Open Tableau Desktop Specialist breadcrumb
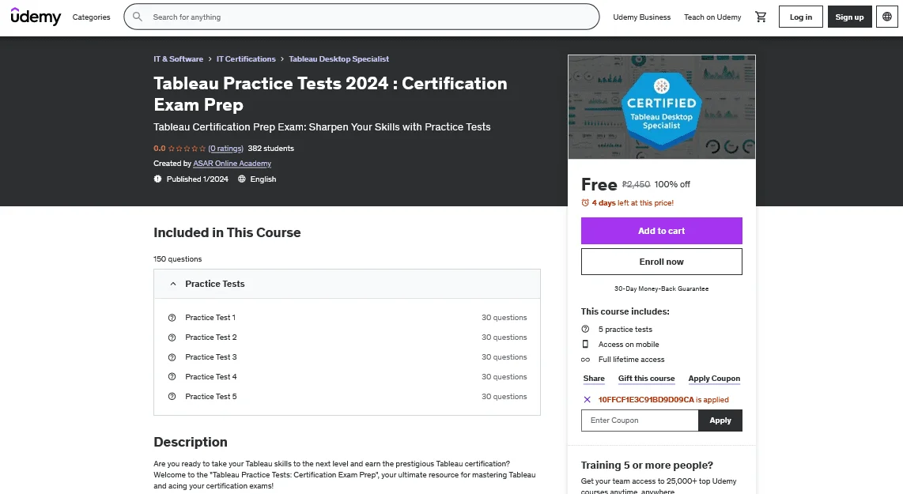Image resolution: width=903 pixels, height=494 pixels. point(338,58)
